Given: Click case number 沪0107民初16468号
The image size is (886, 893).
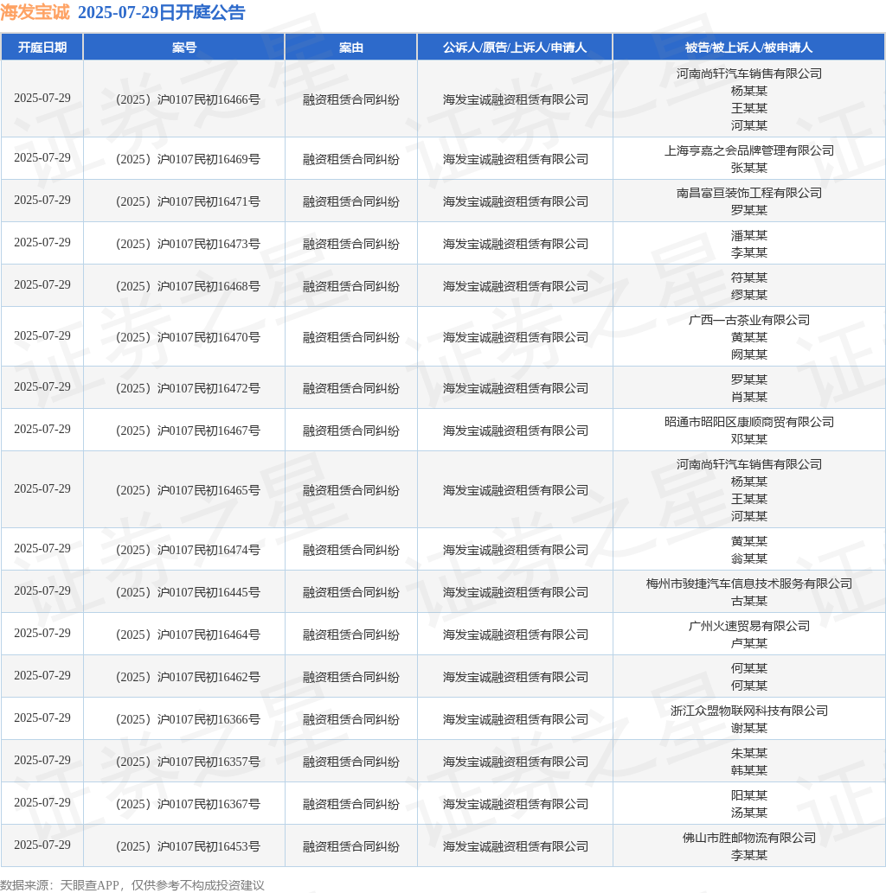Looking at the screenshot, I should [x=209, y=286].
